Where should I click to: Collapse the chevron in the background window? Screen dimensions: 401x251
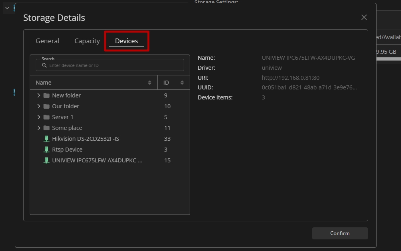point(7,8)
